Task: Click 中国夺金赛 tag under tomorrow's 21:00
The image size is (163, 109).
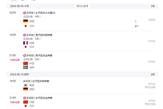Action: (15, 102)
